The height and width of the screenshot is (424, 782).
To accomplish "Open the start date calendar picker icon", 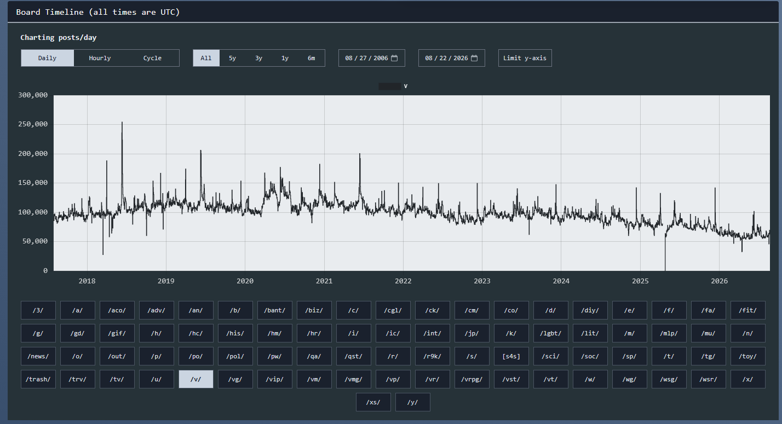I will pos(394,58).
